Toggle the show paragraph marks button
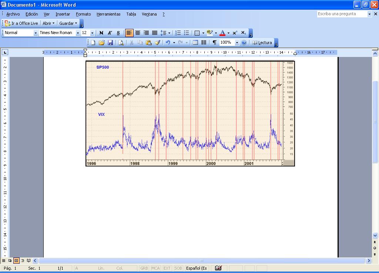 pos(214,43)
